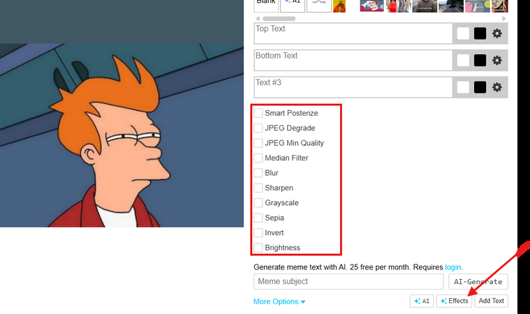This screenshot has height=314, width=530.
Task: Click the shuffle random meme icon
Action: (x=319, y=4)
